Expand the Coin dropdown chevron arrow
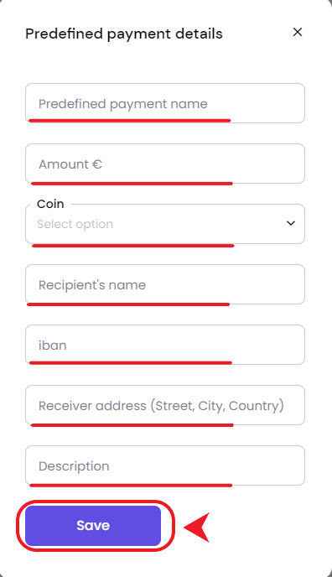 pos(291,223)
